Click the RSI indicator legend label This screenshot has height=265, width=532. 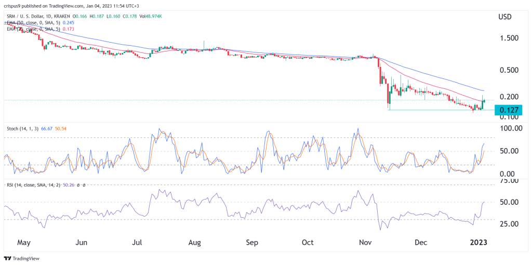coord(33,186)
